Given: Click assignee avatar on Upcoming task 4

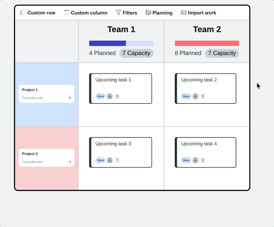Looking at the screenshot, I should (195, 160).
